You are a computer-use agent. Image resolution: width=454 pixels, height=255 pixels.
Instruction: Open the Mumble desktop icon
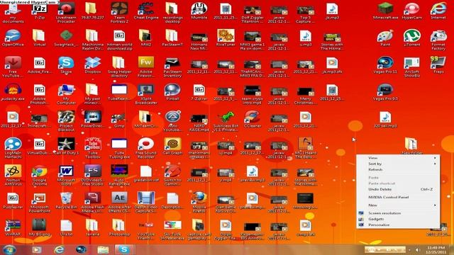click(x=199, y=9)
